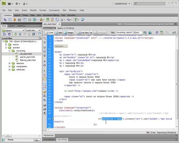Switch to the Spry insert tab
This screenshot has width=179, height=143.
(39, 15)
